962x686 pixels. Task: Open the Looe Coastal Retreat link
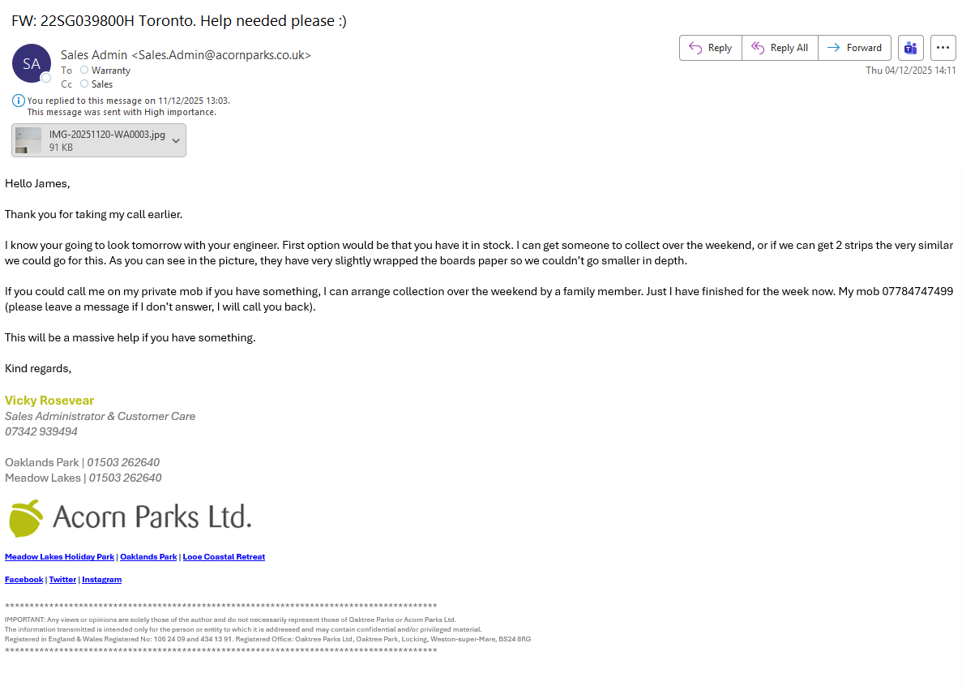click(224, 557)
